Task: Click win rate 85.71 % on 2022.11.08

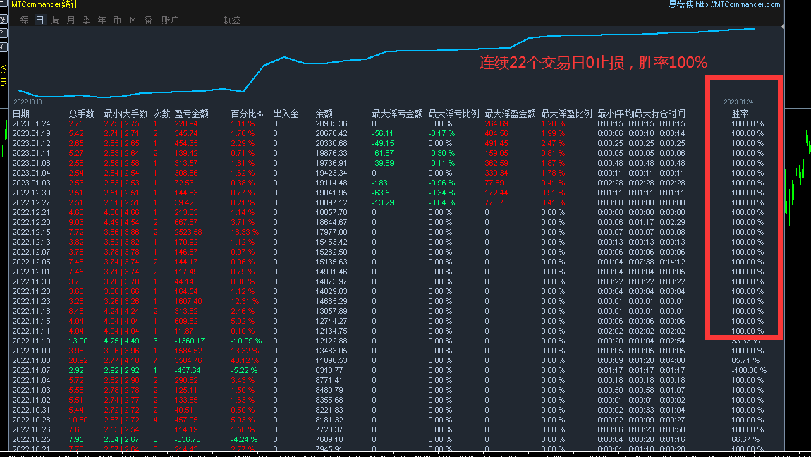Action: (x=746, y=360)
